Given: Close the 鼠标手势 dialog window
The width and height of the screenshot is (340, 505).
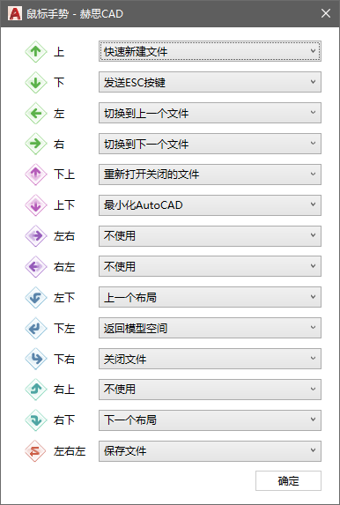Looking at the screenshot, I should coord(326,13).
